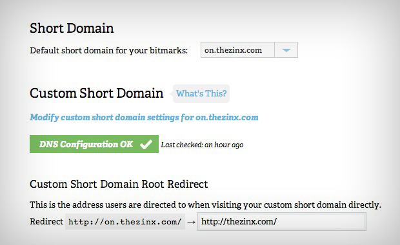Click the redirect address description sentence
Image resolution: width=400 pixels, height=245 pixels.
pyautogui.click(x=205, y=205)
